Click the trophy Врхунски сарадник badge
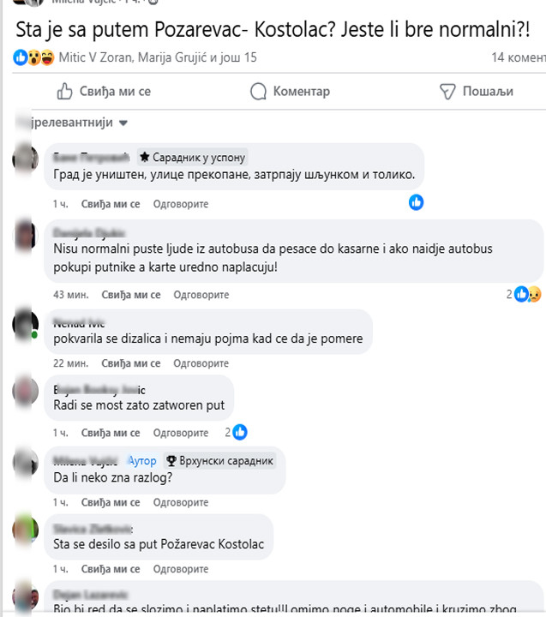Image resolution: width=546 pixels, height=617 pixels. click(x=219, y=460)
